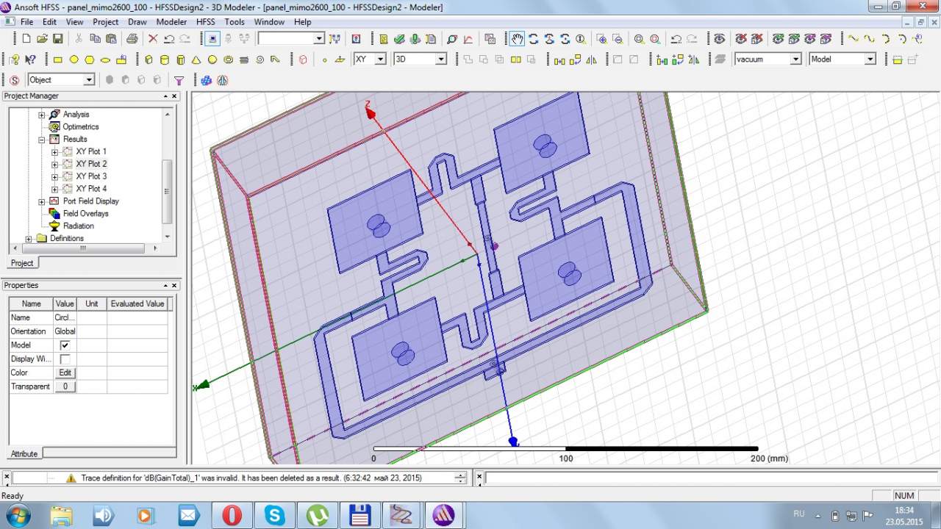Collapse the Results tree node
This screenshot has height=529, width=941.
[42, 140]
